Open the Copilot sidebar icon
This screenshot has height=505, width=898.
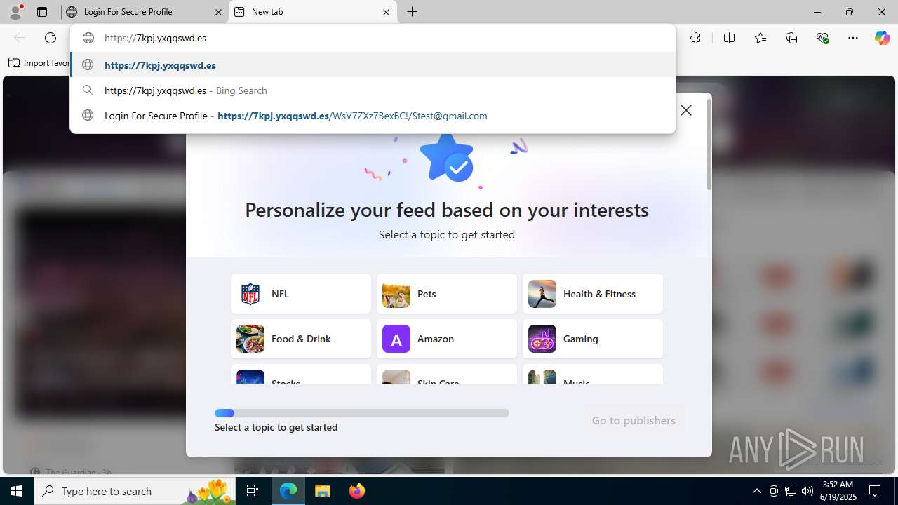click(882, 38)
